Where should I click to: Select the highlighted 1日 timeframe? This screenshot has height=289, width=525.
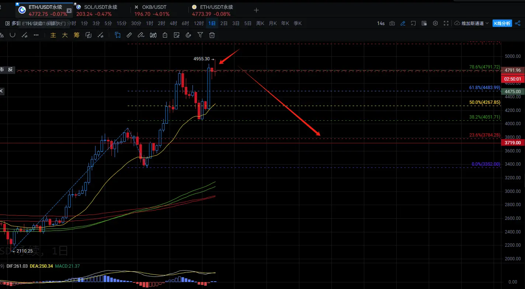pos(212,23)
